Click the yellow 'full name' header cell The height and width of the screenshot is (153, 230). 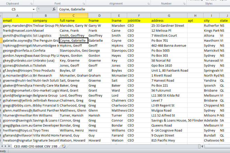(74, 21)
